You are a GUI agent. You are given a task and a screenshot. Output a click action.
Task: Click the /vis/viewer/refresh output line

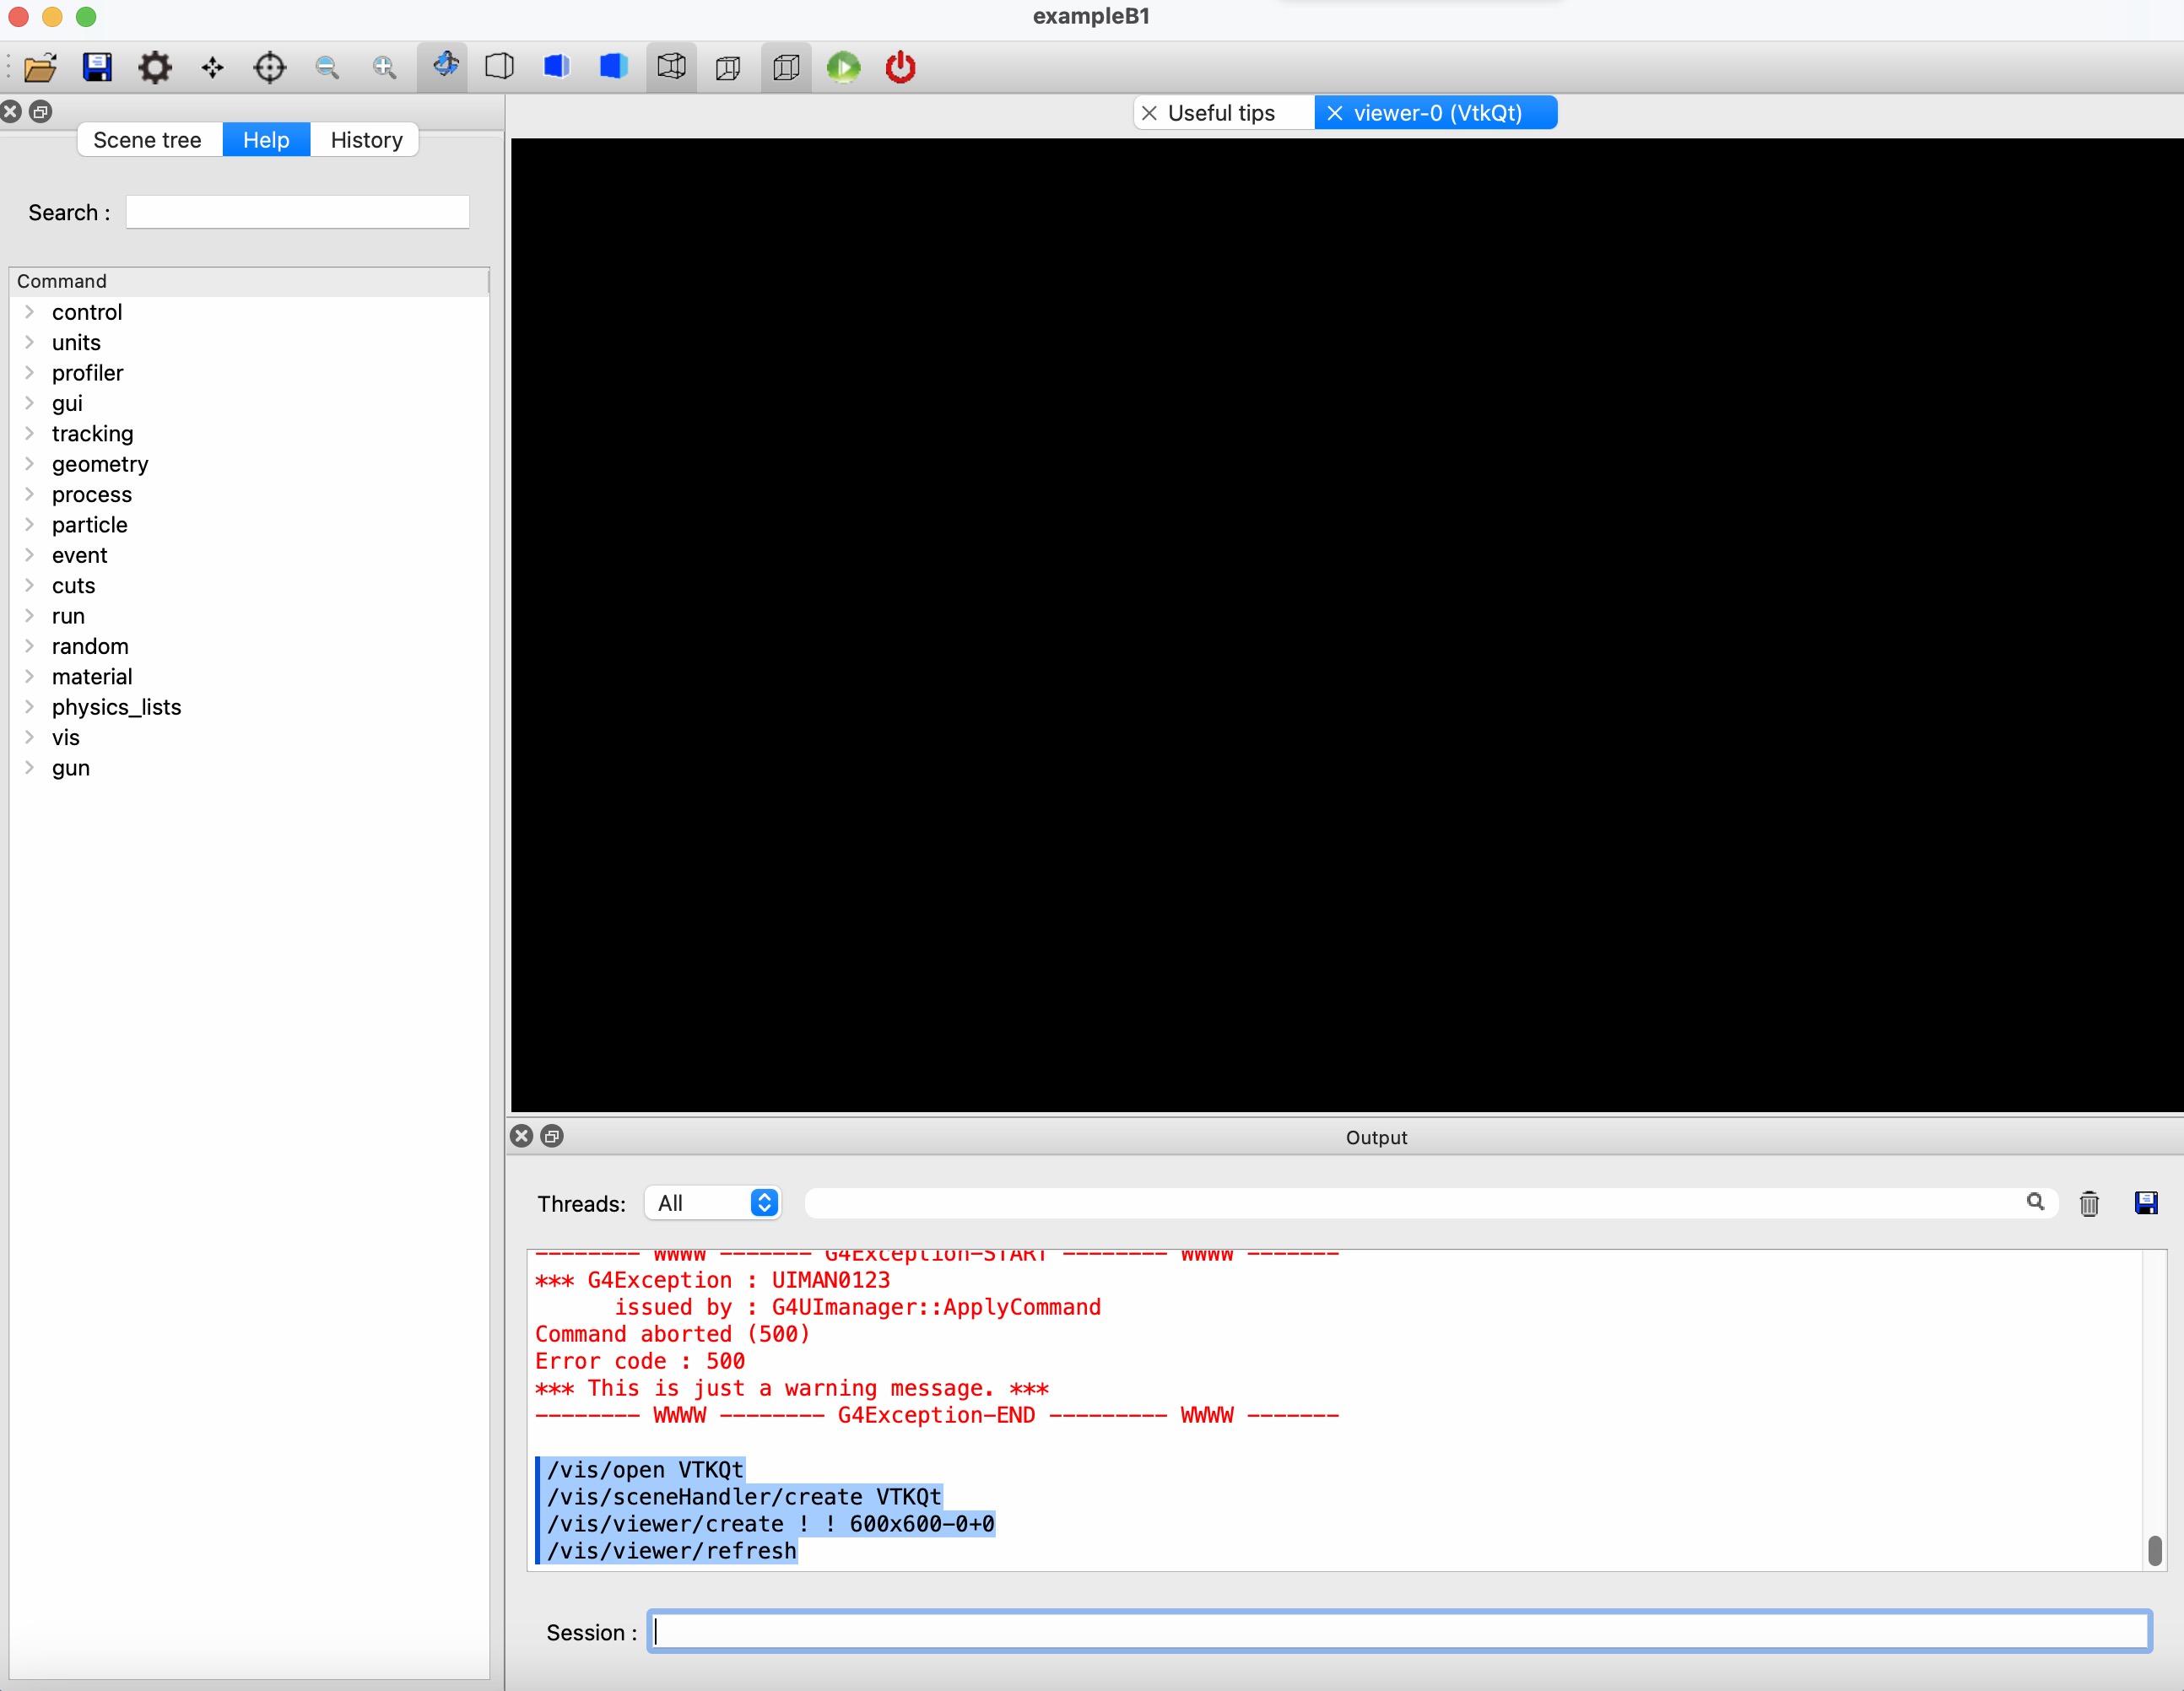pyautogui.click(x=671, y=1550)
